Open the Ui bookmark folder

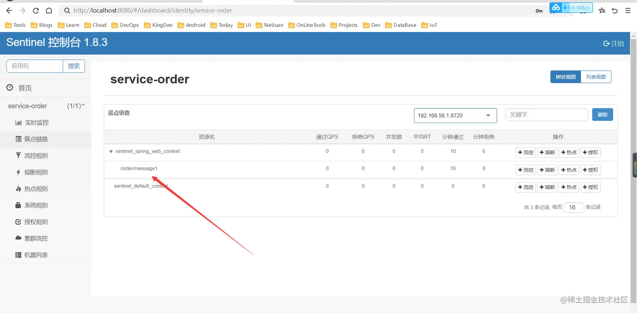244,25
